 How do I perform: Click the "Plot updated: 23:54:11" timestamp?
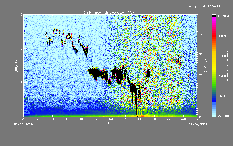point(203,6)
